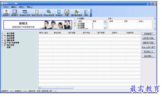Click the 添加新客户 button
Image resolution: width=162 pixels, height=97 pixels.
[149, 34]
